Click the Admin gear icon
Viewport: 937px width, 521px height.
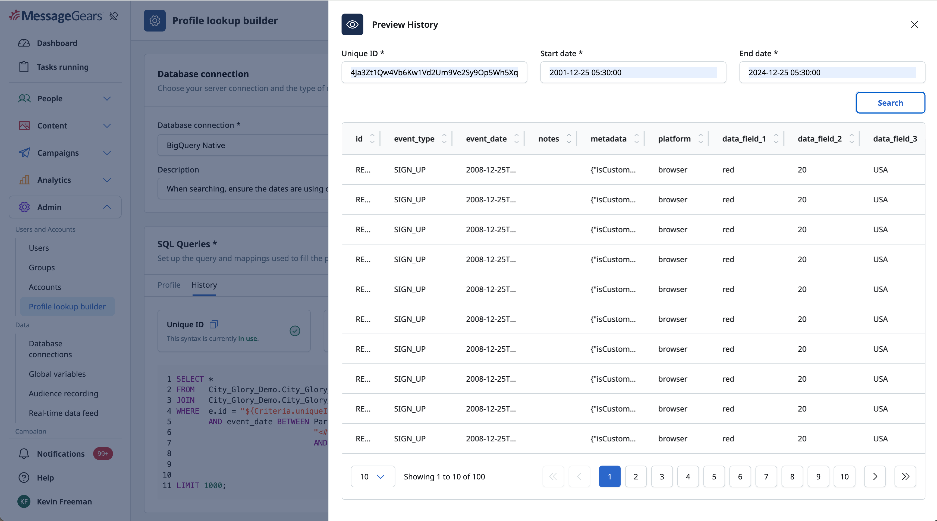coord(24,207)
